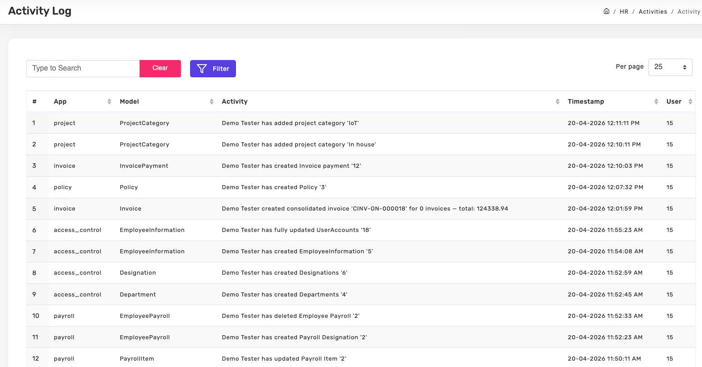Click timestamp 20-04-2026 11:50:11 AM
The image size is (702, 367).
click(604, 359)
